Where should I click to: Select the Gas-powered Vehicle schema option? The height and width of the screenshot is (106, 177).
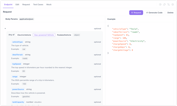pyautogui.click(x=44, y=35)
